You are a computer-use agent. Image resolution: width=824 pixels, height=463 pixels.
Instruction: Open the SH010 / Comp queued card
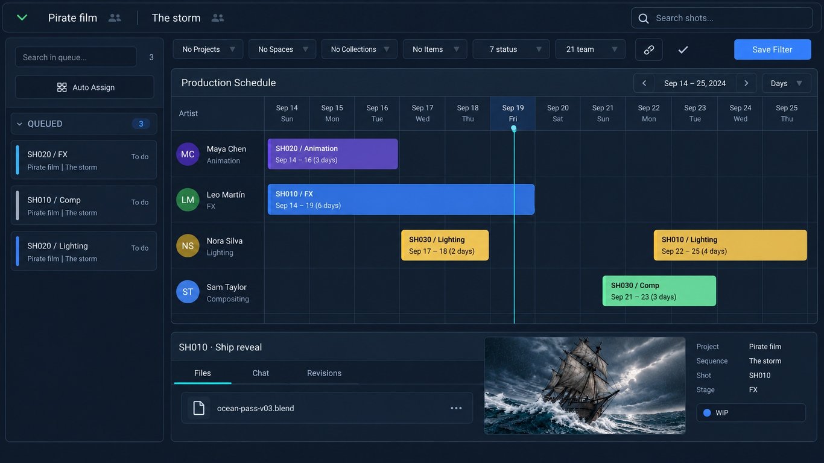[84, 206]
